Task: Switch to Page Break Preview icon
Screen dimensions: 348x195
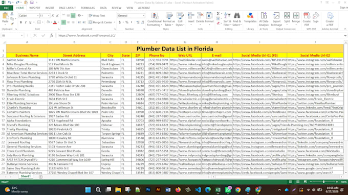Action: [306, 182]
